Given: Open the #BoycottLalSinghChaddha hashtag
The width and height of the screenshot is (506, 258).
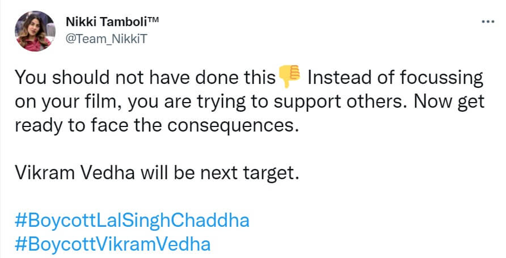Looking at the screenshot, I should (x=131, y=219).
